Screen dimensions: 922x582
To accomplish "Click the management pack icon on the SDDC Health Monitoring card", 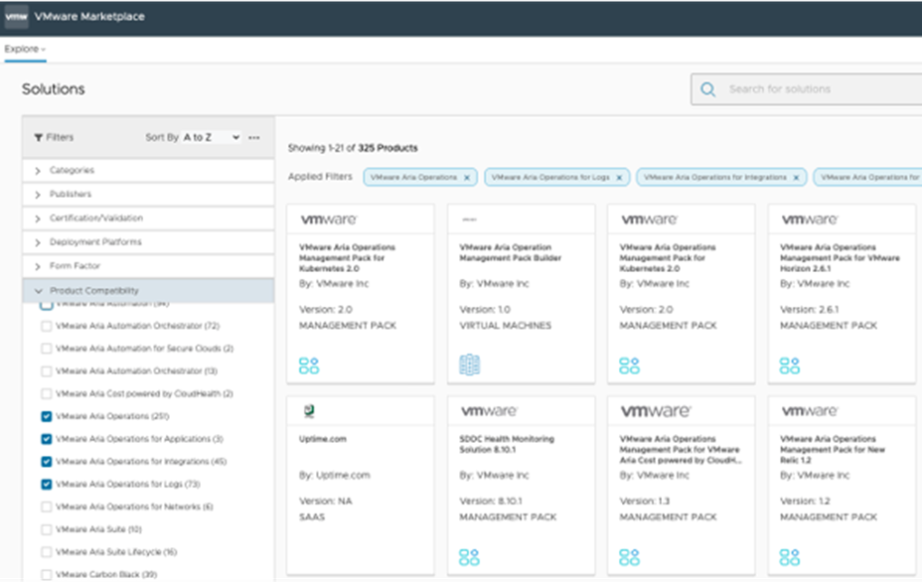I will click(469, 556).
